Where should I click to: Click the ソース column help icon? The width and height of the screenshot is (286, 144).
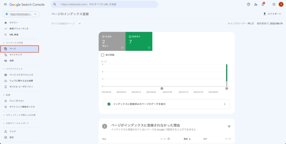[168, 139]
